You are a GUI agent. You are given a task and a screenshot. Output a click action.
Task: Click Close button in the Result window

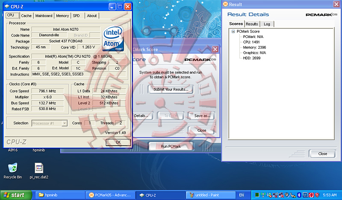pos(322,154)
